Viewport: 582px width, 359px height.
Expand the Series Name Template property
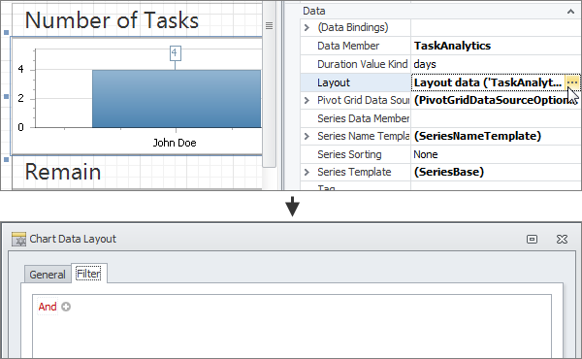[x=307, y=136]
